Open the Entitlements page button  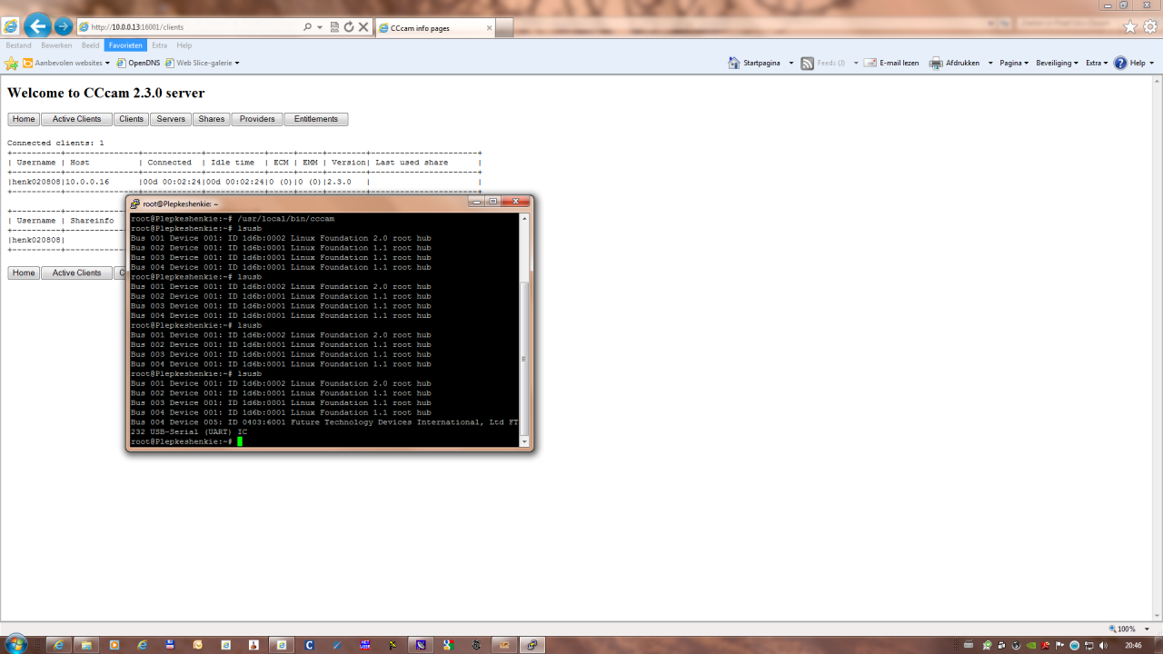tap(316, 119)
